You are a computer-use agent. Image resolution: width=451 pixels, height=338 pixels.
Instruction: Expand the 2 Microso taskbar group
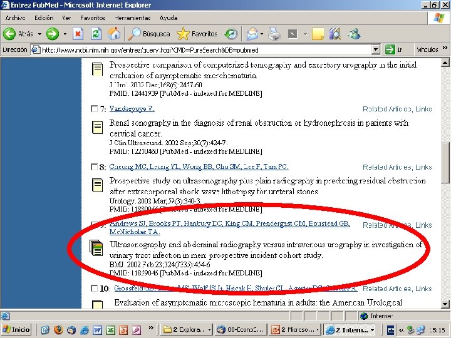click(295, 330)
